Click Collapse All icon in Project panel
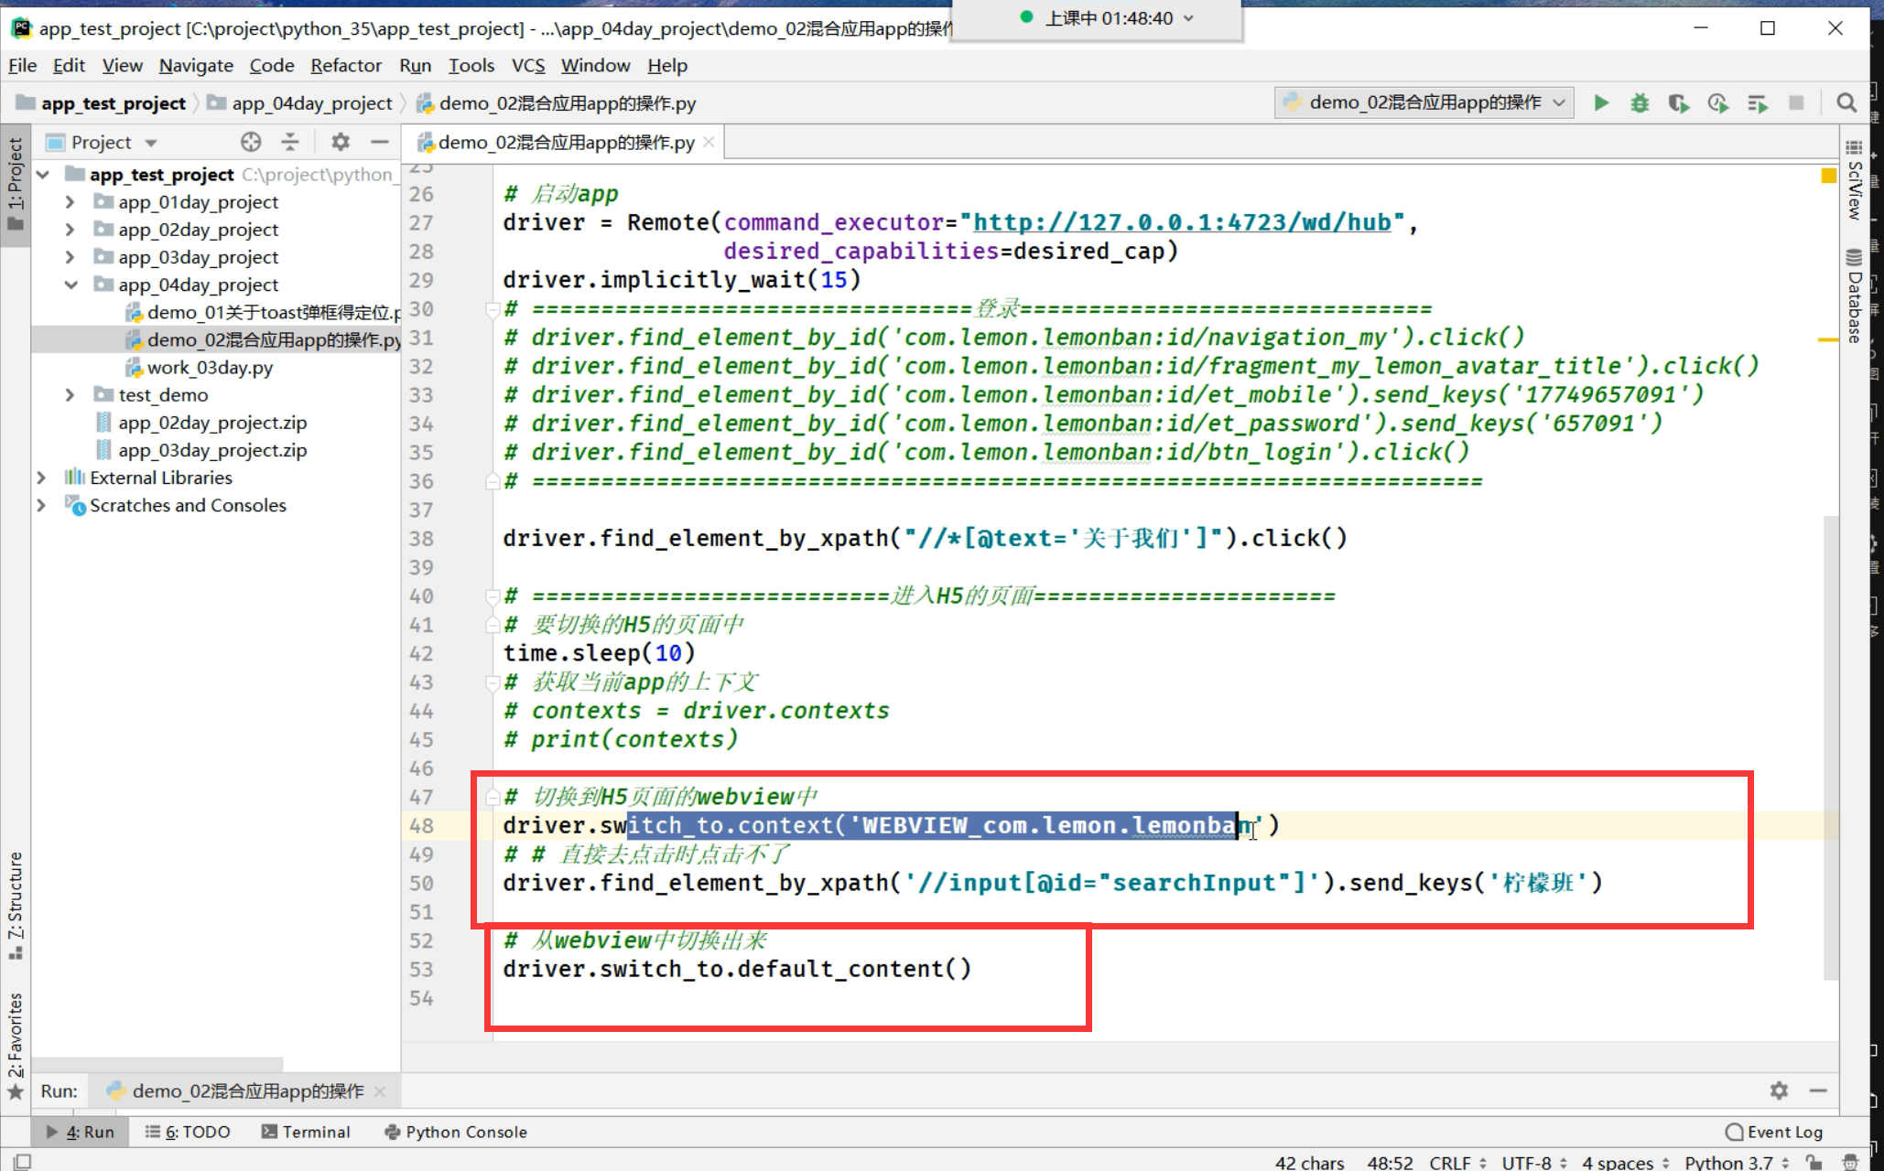 [x=290, y=142]
